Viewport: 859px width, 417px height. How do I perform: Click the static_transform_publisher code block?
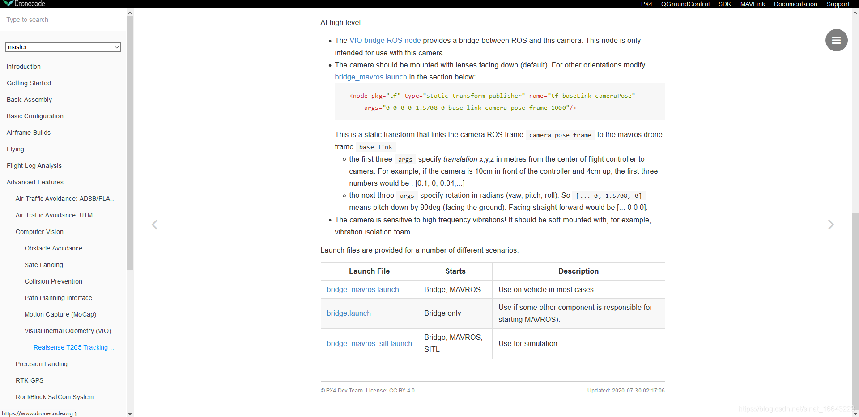[x=500, y=101]
